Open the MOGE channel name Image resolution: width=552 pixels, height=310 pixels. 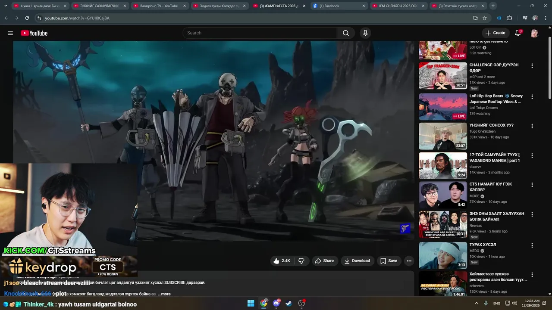pos(474,196)
